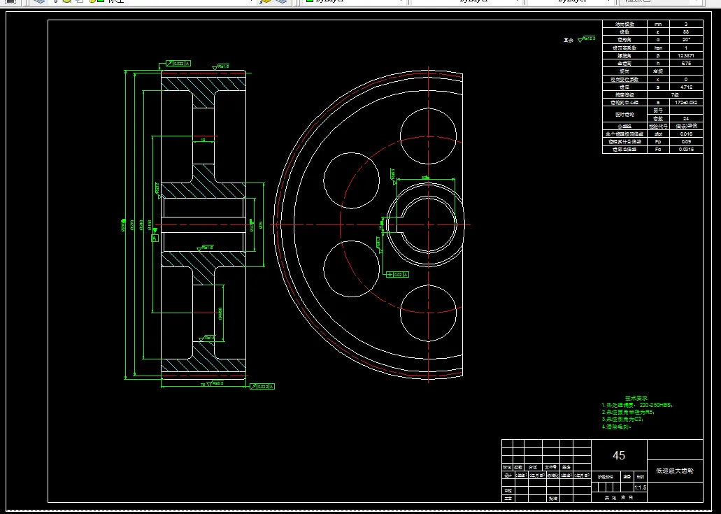Viewport: 721px width, 514px height.
Task: Select the note line ending with R5
Action: (x=628, y=413)
